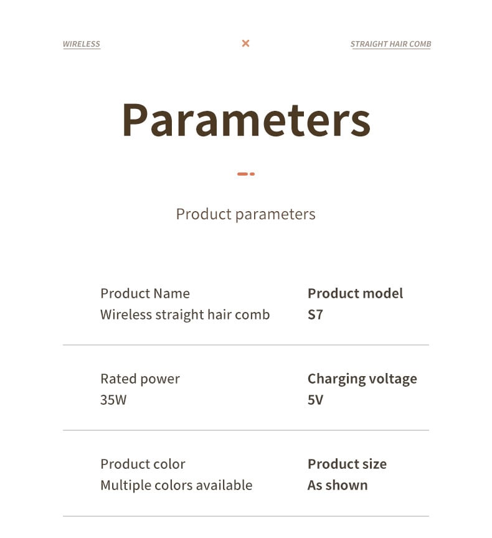This screenshot has width=492, height=538.
Task: Click the divider line below Rated power row
Action: click(246, 430)
